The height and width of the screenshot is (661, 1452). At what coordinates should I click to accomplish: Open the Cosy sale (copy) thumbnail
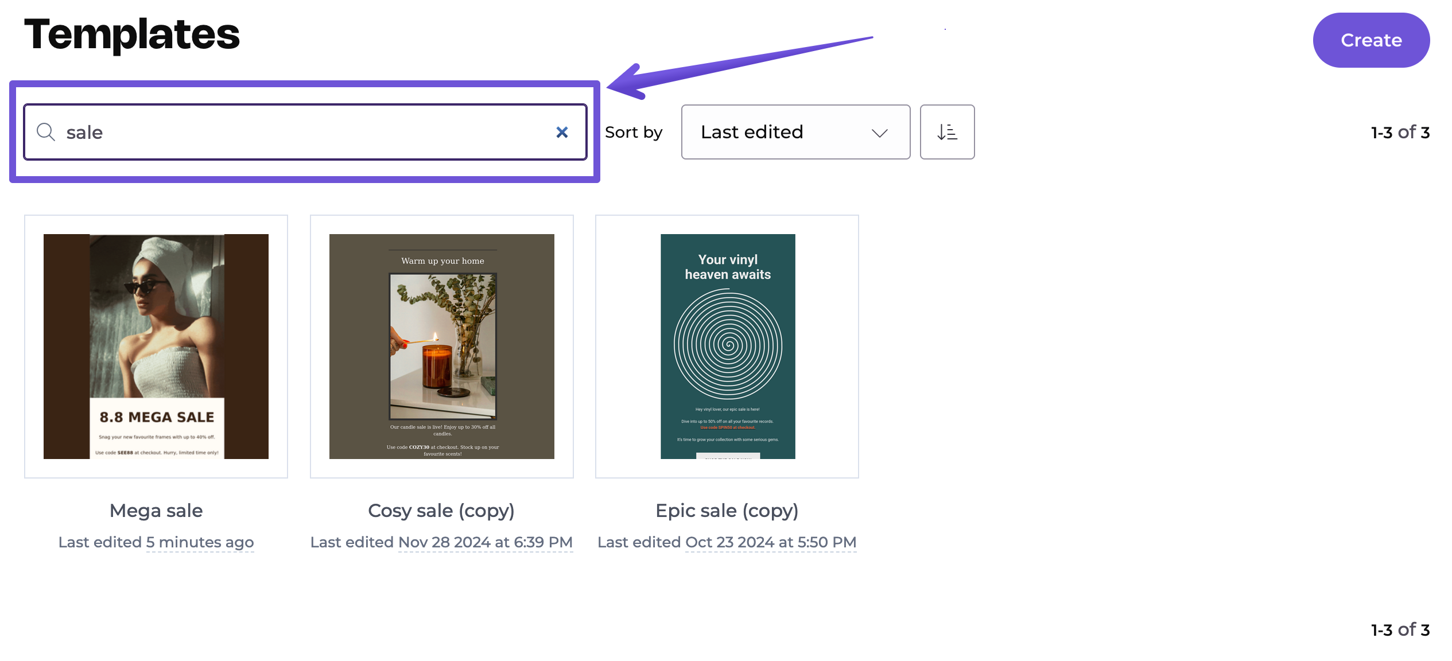tap(441, 346)
